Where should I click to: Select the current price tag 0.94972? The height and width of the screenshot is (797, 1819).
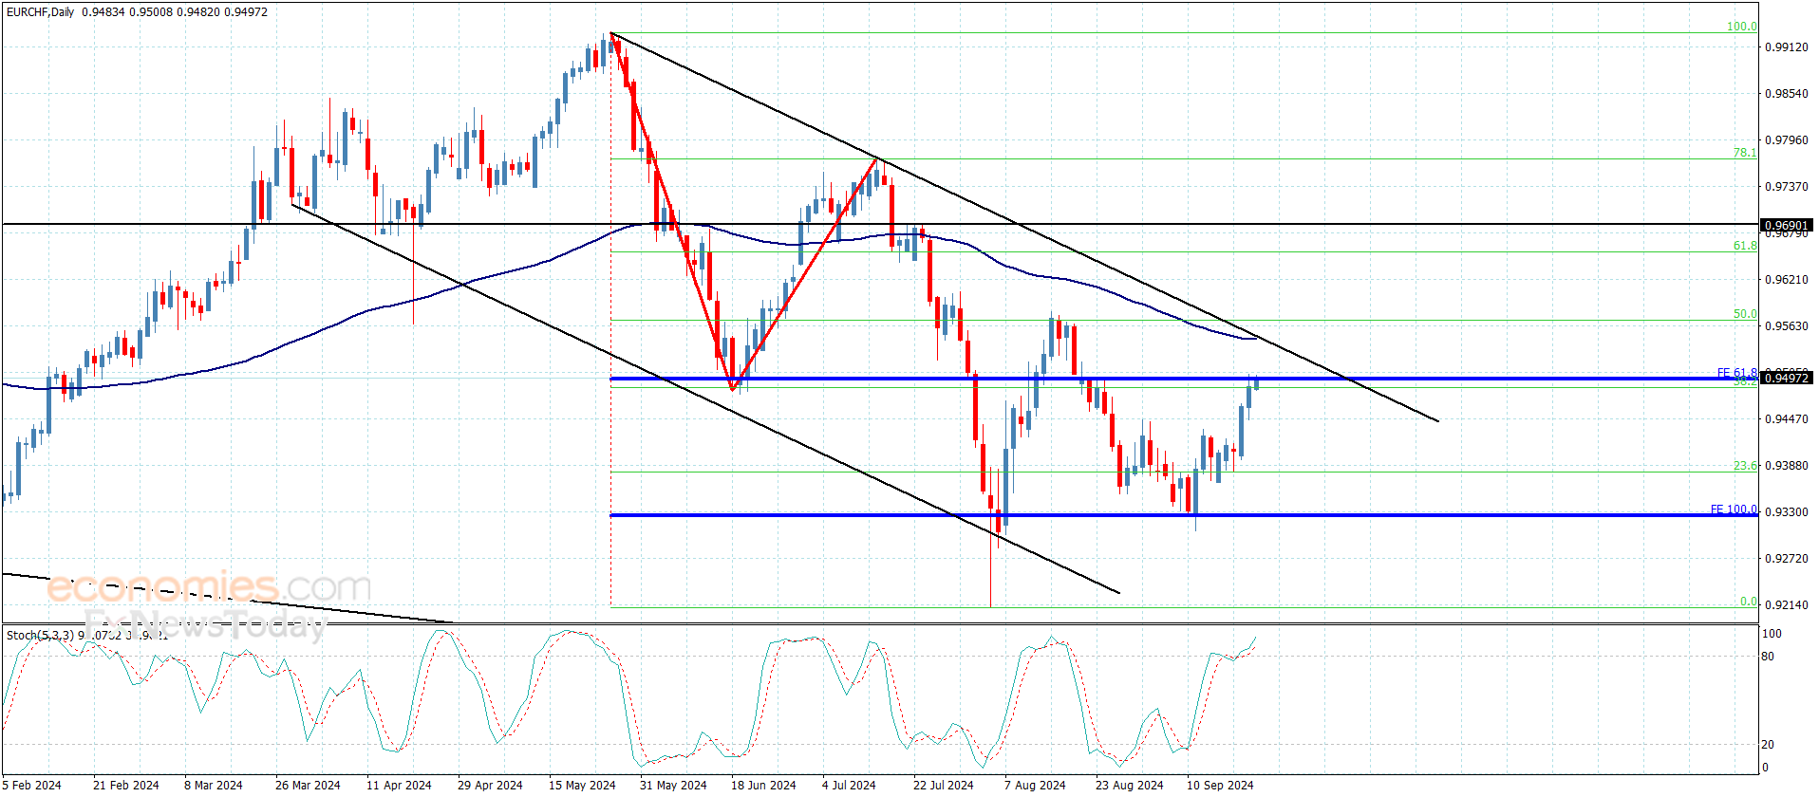(1787, 379)
